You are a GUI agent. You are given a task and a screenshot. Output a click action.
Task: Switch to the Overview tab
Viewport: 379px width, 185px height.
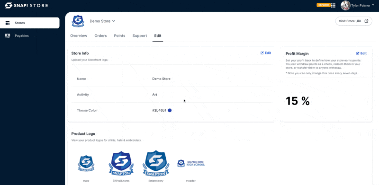click(79, 36)
